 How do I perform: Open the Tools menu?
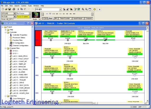[x=30, y=6]
